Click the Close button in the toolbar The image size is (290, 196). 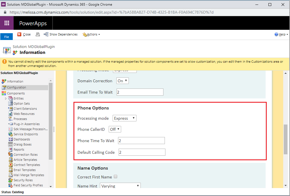(24, 34)
